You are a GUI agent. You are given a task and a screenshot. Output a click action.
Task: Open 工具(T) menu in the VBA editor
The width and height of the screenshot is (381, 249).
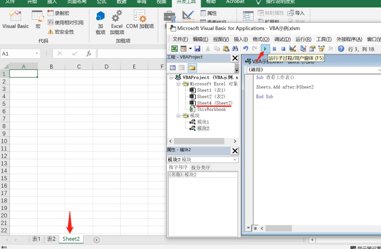click(324, 39)
